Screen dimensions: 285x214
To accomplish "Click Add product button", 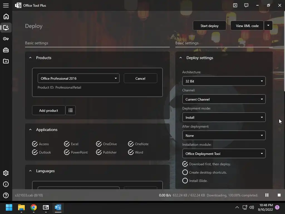I will click(x=48, y=110).
